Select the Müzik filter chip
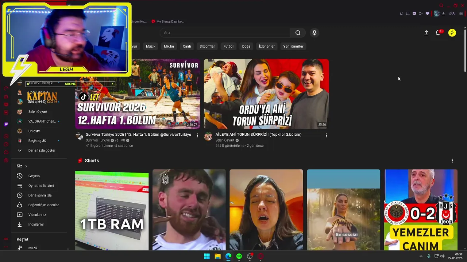This screenshot has width=467, height=262. pos(150,46)
